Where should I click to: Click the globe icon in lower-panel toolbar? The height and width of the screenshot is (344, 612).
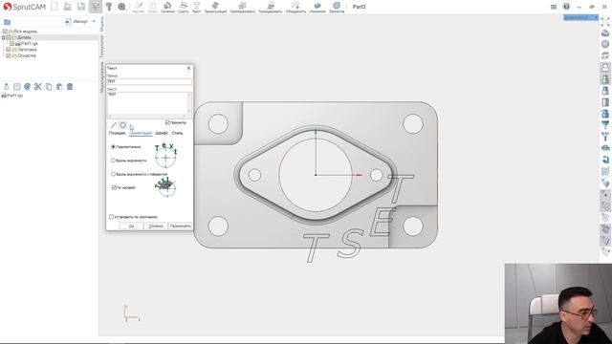tap(28, 87)
